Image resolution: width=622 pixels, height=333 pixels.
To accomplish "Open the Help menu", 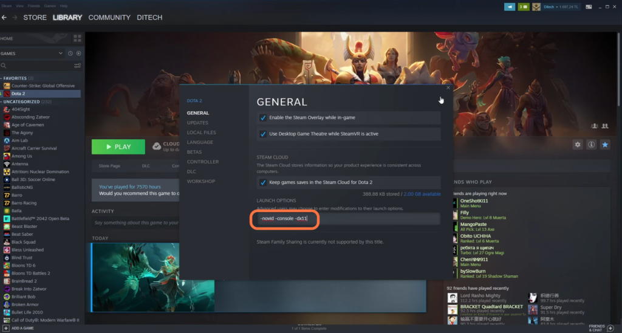I will click(x=63, y=6).
